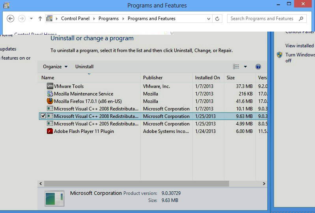This screenshot has height=213, width=315.
Task: Click the horizontal scrollbar thumb
Action: point(136,183)
